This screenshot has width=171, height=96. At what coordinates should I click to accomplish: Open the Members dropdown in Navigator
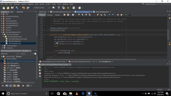click(x=10, y=54)
